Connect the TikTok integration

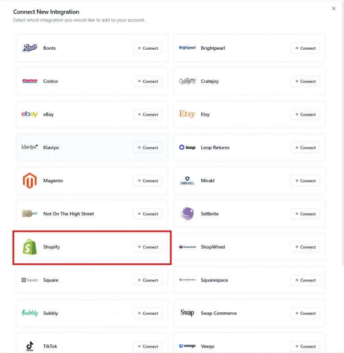click(148, 346)
